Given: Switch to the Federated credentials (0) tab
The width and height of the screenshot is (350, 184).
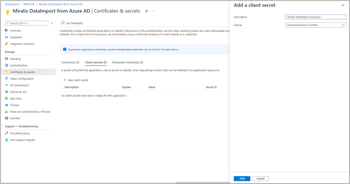Looking at the screenshot, I should coord(128,62).
